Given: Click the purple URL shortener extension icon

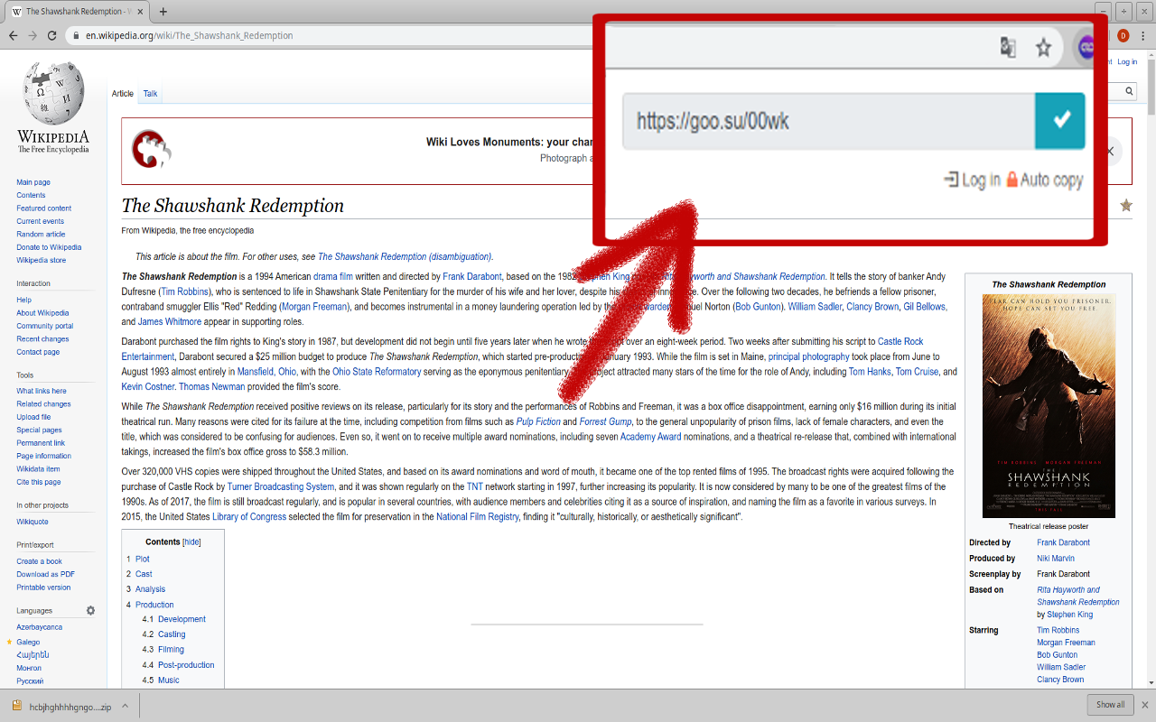Looking at the screenshot, I should [x=1086, y=48].
